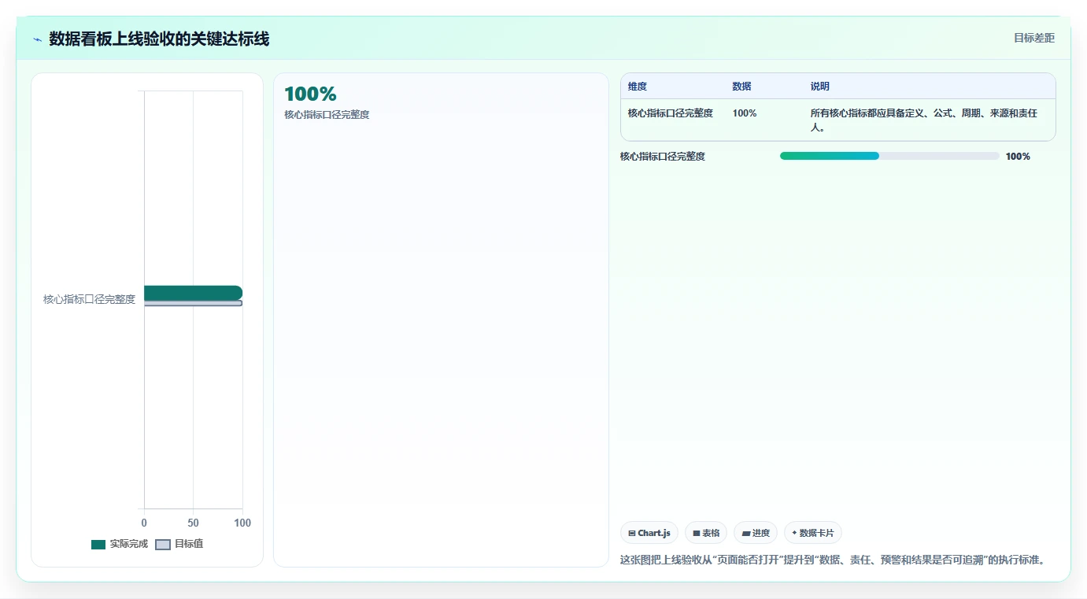Click the teal 实际完成 legend swatch
1087x599 pixels.
[x=98, y=545]
